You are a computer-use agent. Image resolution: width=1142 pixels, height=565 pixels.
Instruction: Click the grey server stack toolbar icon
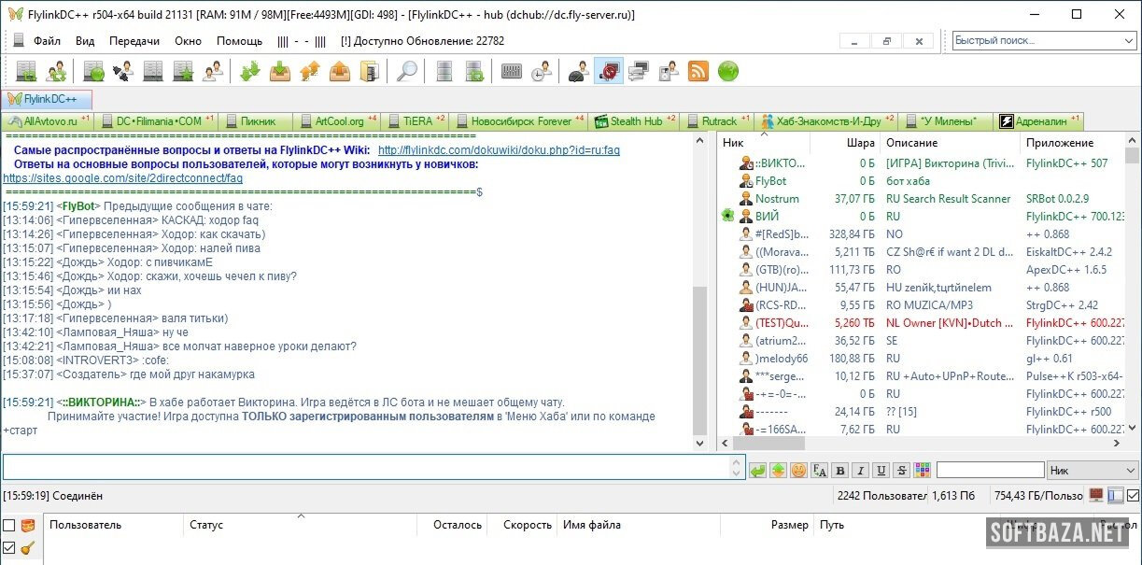coord(444,71)
